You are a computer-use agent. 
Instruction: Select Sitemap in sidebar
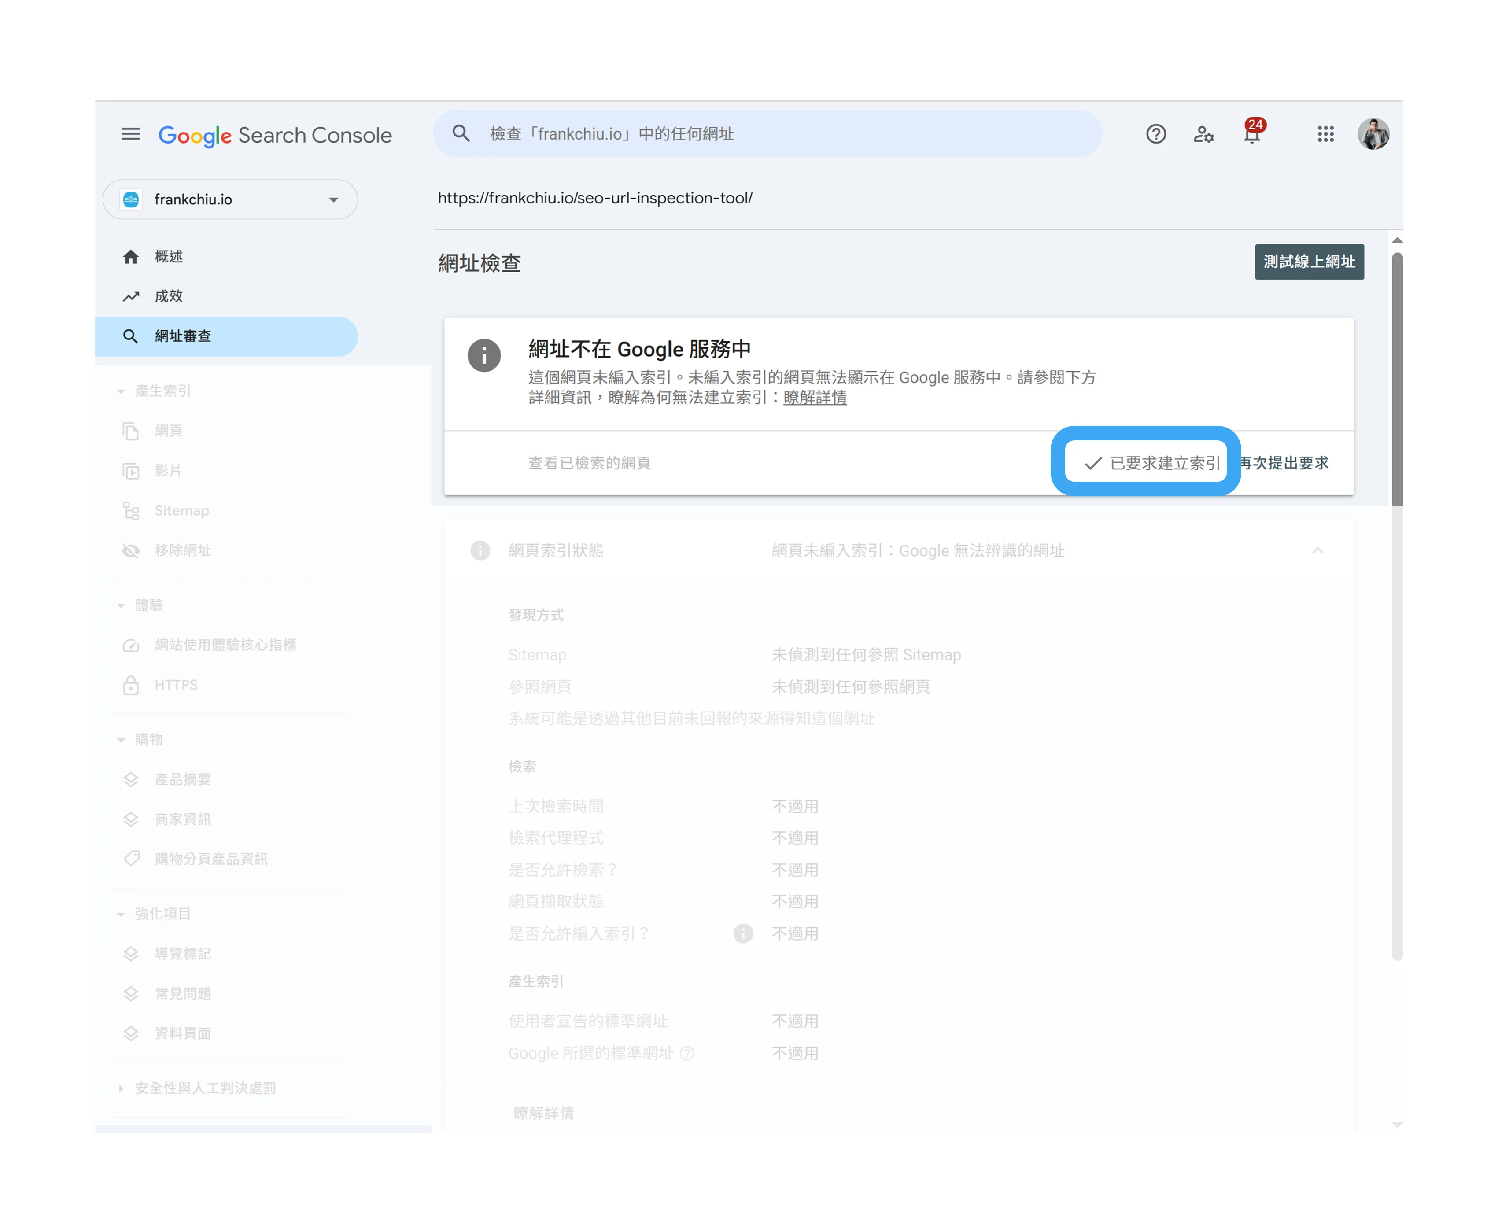181,511
